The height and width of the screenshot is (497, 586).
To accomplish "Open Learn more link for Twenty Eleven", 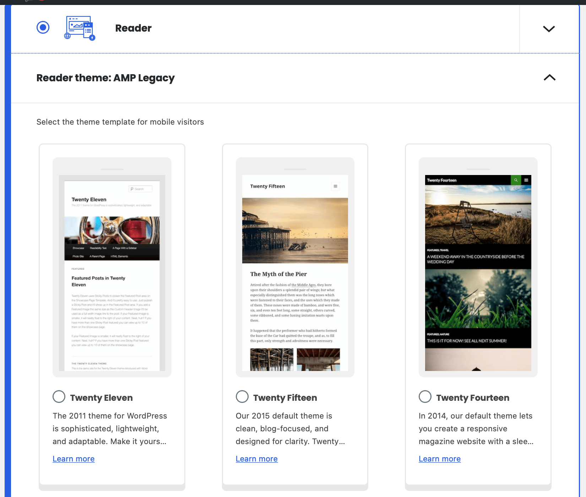I will tap(74, 459).
